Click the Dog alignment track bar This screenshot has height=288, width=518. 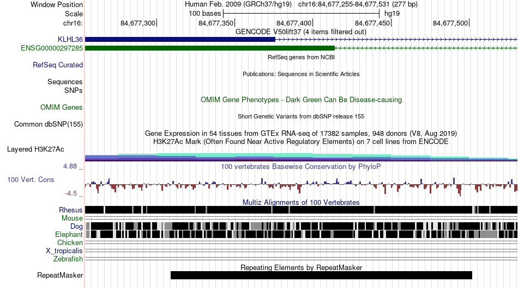301,226
